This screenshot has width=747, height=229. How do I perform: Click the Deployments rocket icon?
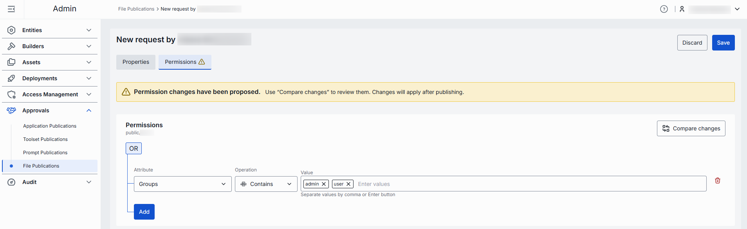pos(11,78)
